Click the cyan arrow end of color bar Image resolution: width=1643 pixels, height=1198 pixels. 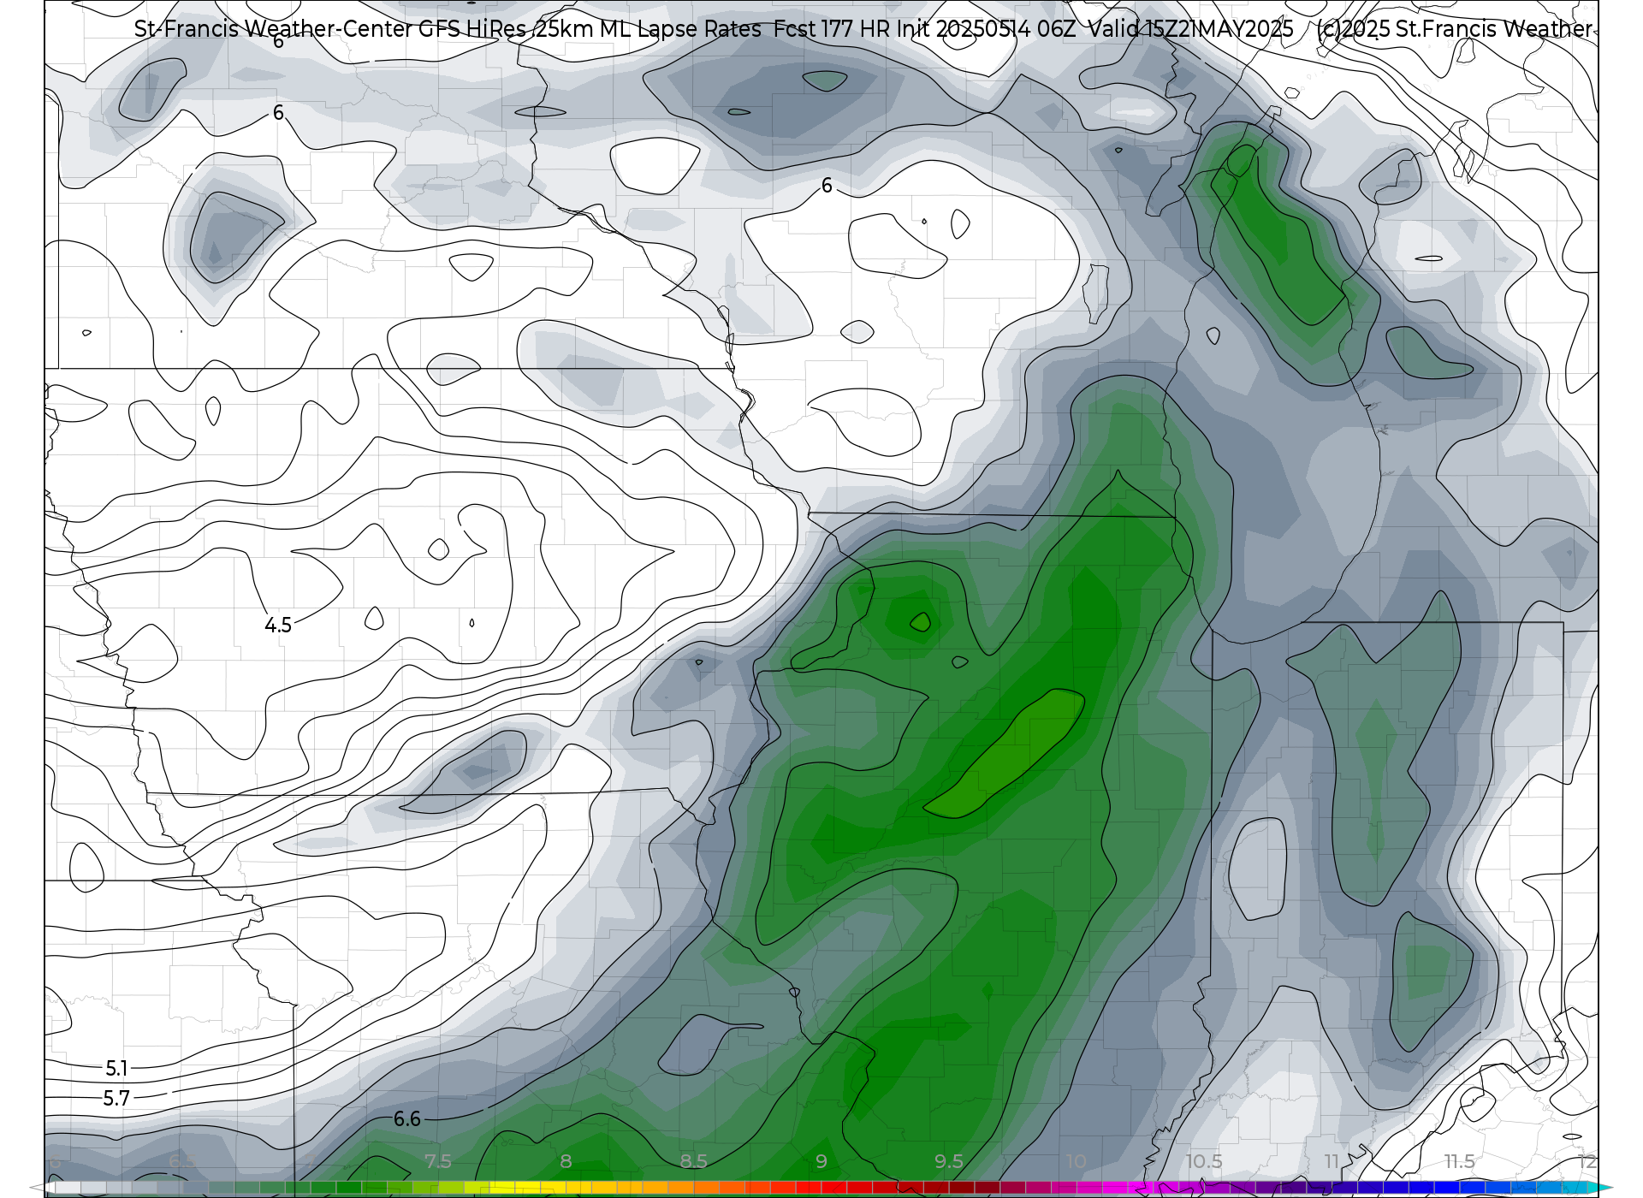(x=1600, y=1189)
